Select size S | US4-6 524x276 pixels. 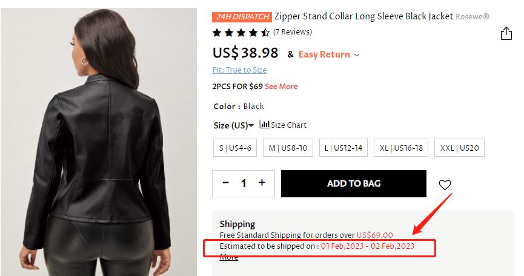tap(236, 148)
